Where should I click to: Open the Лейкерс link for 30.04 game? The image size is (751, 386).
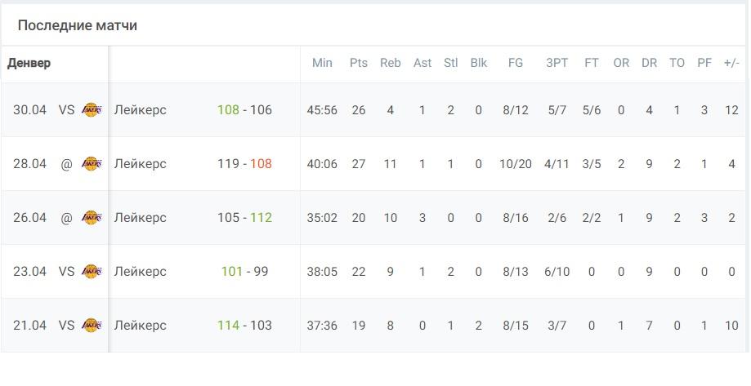[x=140, y=110]
